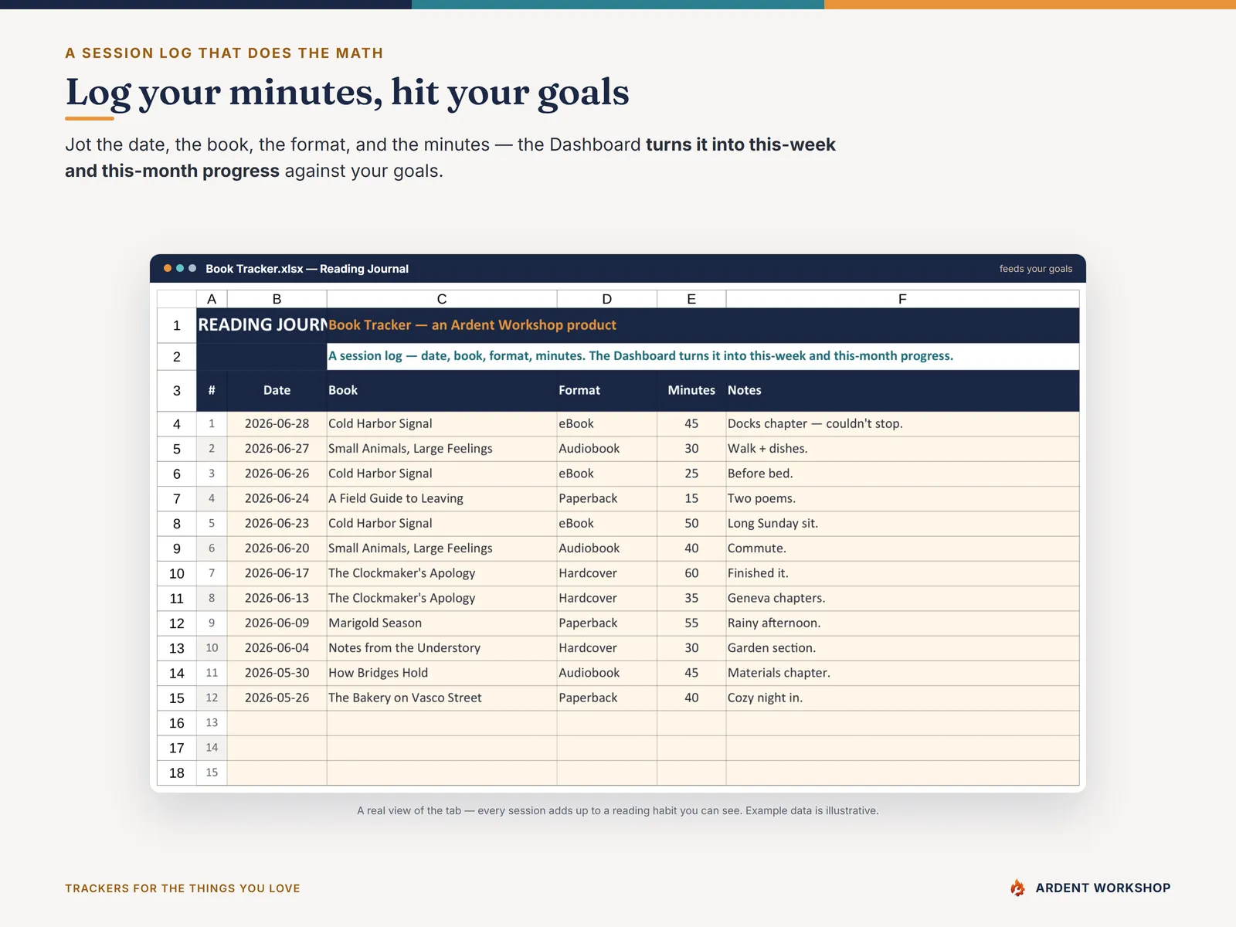Image resolution: width=1236 pixels, height=927 pixels.
Task: Click the empty date cell for entry 13
Action: click(x=277, y=722)
